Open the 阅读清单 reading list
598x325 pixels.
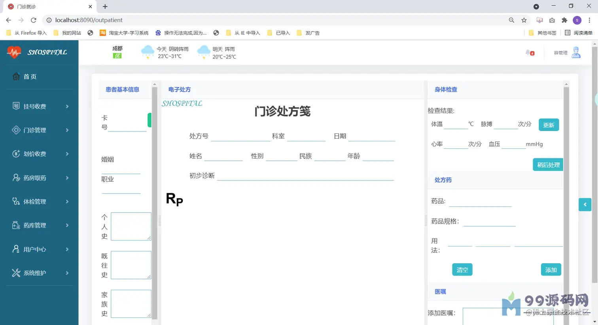coord(578,33)
